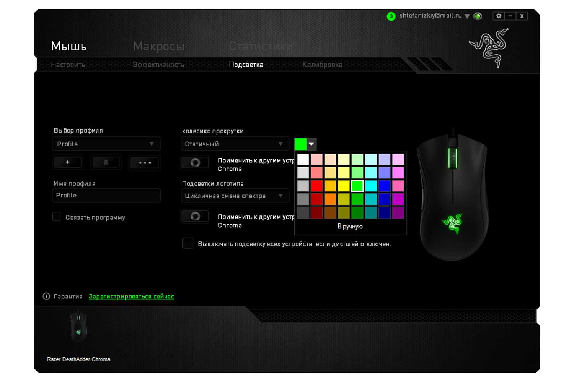Open the Настроить sub-tab
Image resolution: width=574 pixels, height=382 pixels.
(x=68, y=65)
